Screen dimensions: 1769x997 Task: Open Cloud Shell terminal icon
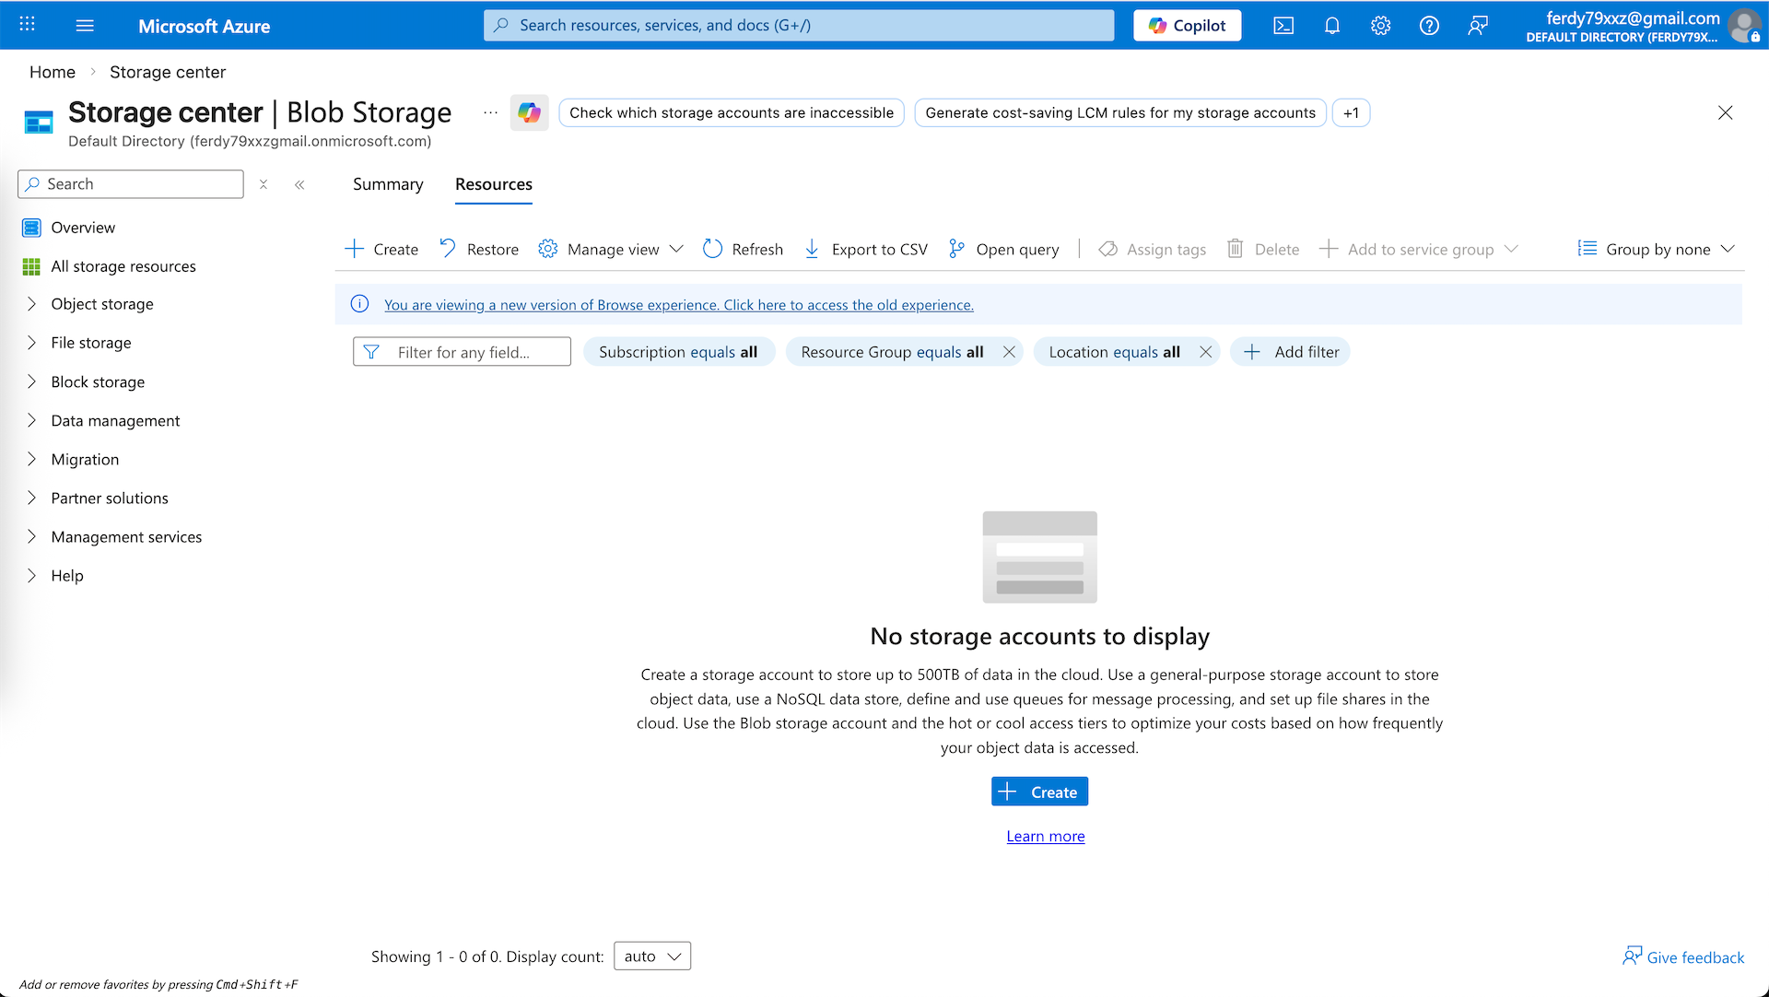1283,26
